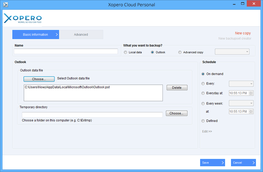Click the weekly 'at' time field
Screen dimensions: 263x172
(239, 112)
